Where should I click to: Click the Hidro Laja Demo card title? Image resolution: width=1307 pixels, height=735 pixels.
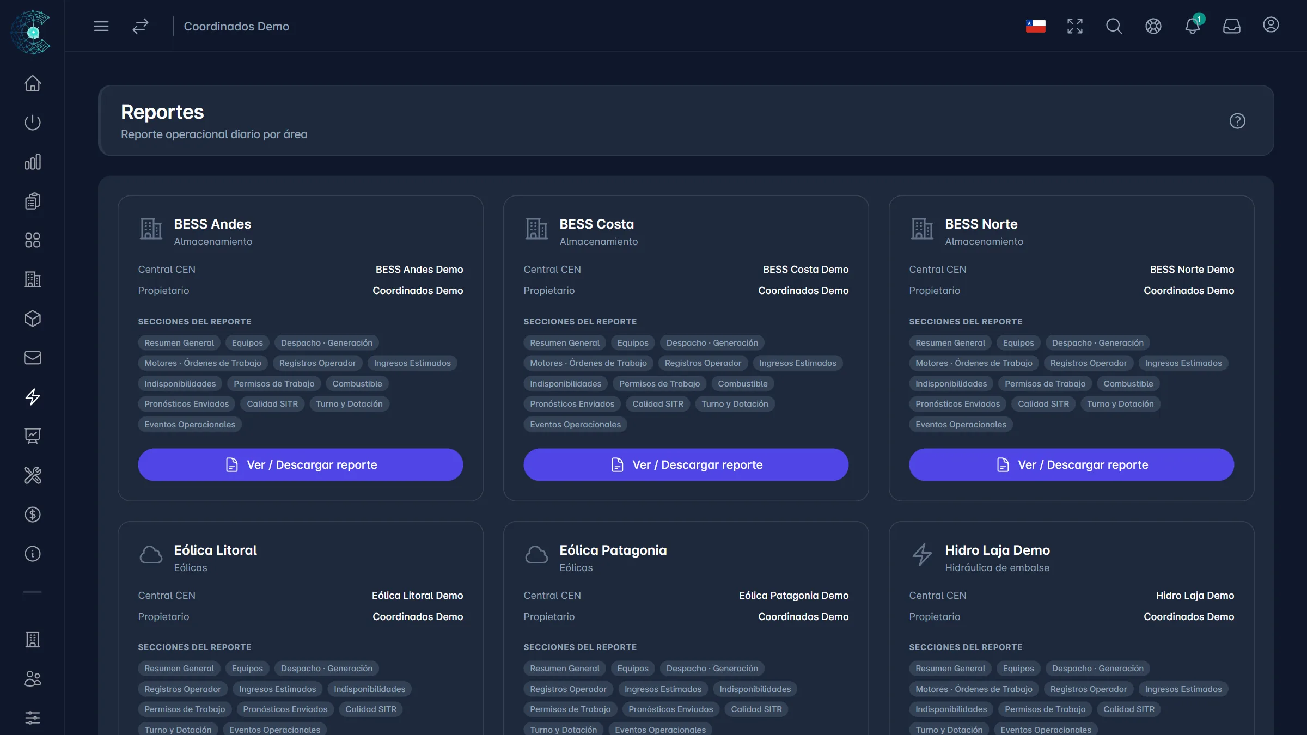998,550
